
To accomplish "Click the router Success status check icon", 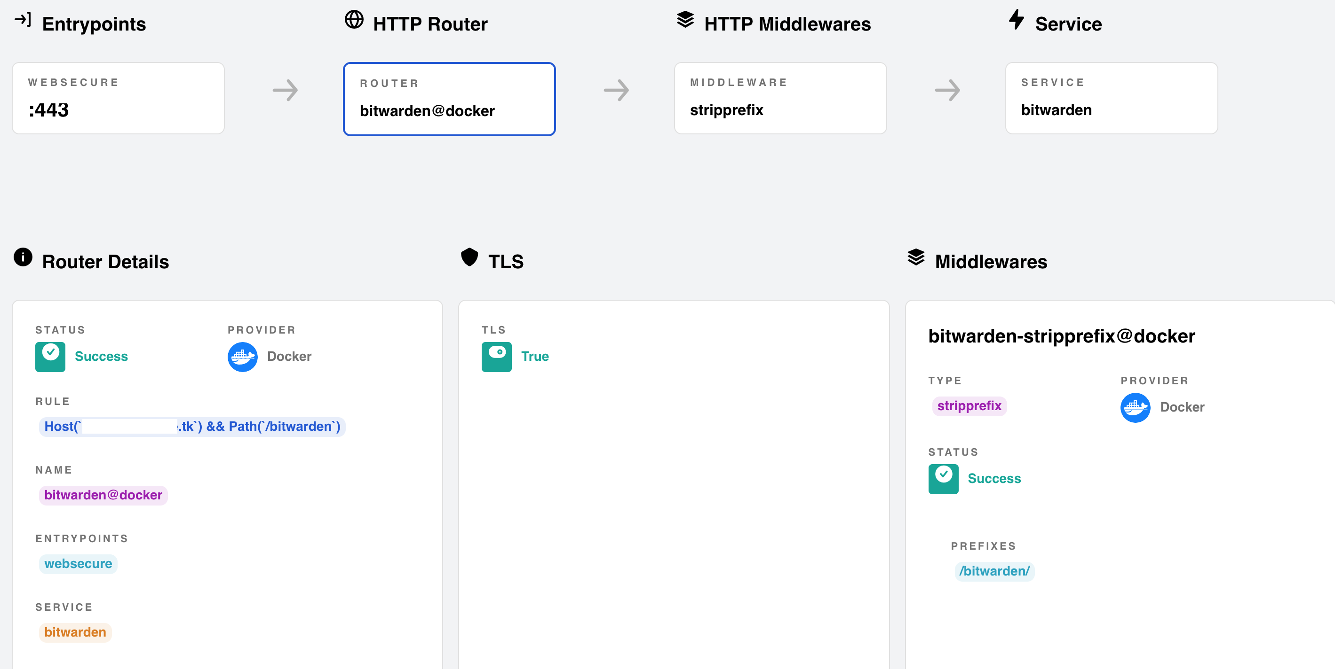I will [50, 357].
